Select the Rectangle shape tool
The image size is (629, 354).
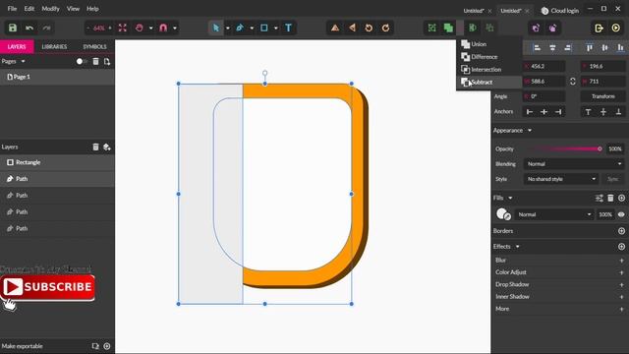click(x=264, y=28)
